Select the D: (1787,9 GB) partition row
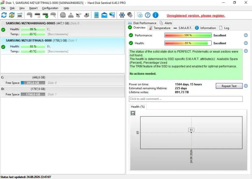252x179 pixels. coord(62,92)
